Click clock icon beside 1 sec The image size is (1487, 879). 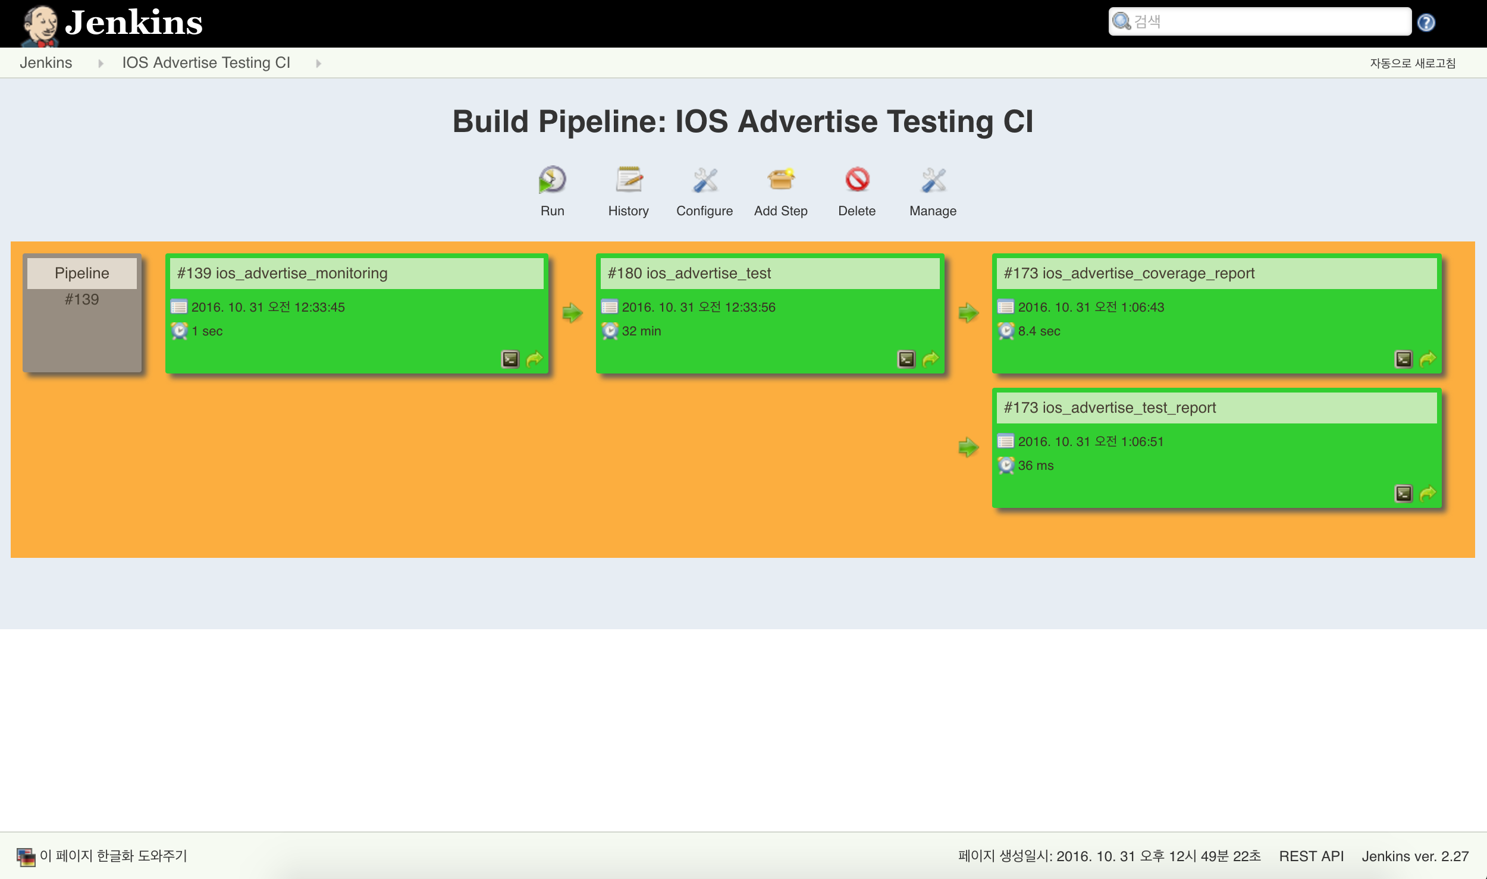pos(179,331)
